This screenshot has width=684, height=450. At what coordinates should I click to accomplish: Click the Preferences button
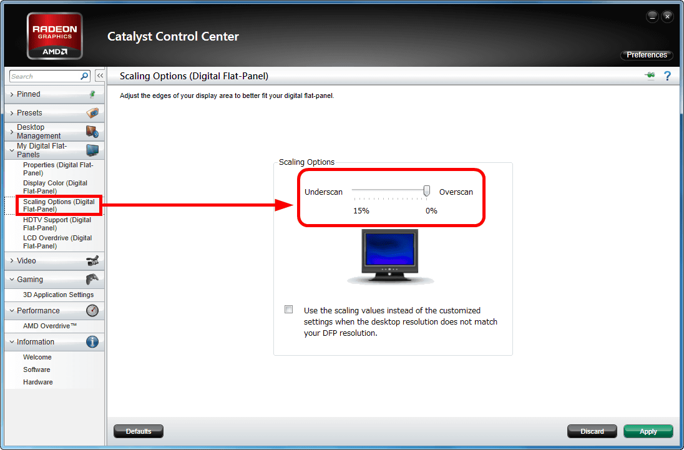(x=647, y=55)
